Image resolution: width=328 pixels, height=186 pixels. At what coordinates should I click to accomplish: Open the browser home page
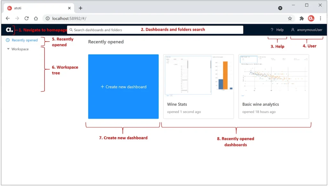(36, 18)
